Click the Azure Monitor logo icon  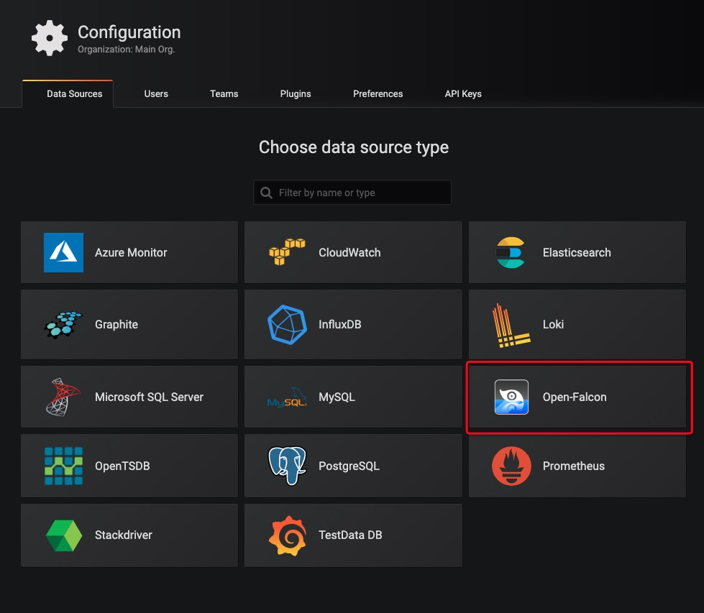pyautogui.click(x=63, y=253)
